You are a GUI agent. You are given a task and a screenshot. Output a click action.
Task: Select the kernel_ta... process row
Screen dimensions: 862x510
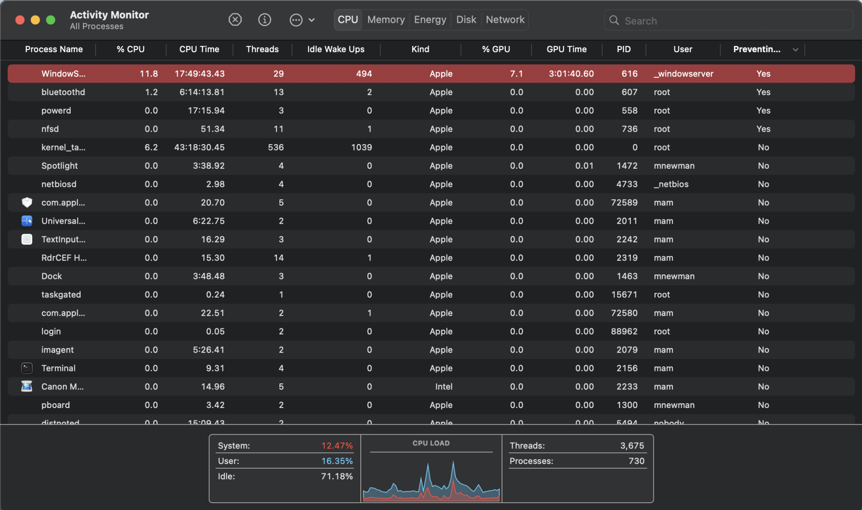click(x=431, y=147)
